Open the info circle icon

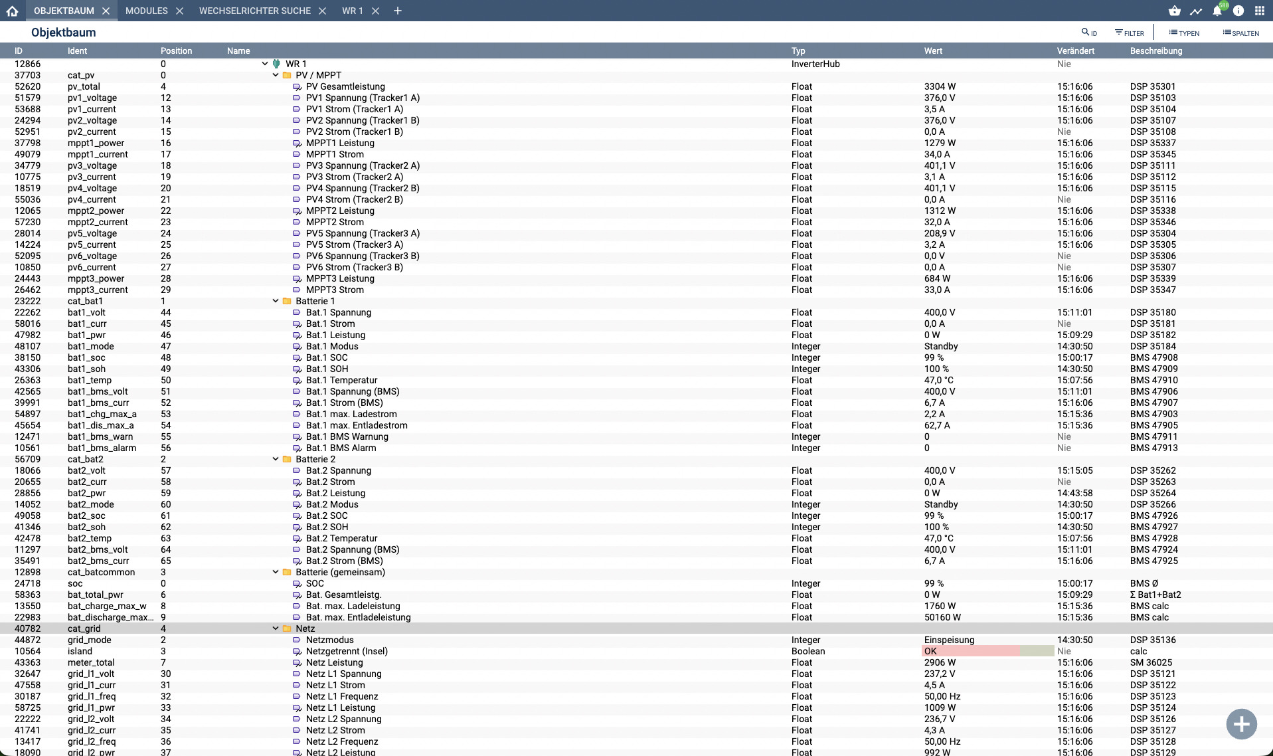pyautogui.click(x=1238, y=11)
